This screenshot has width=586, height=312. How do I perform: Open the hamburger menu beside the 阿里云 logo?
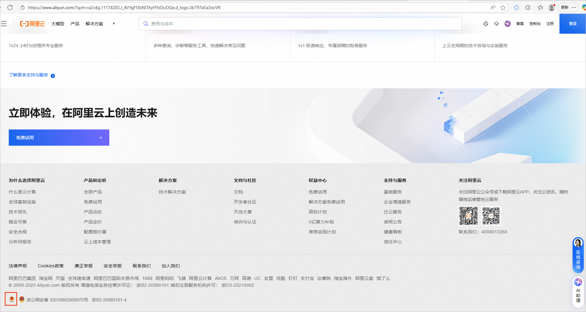coord(4,24)
